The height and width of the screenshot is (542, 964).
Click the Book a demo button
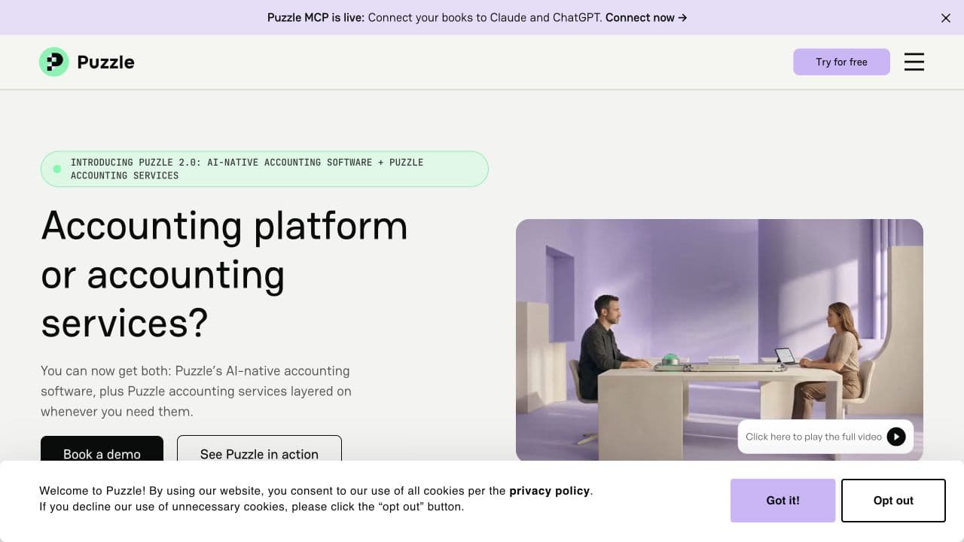[x=102, y=449]
